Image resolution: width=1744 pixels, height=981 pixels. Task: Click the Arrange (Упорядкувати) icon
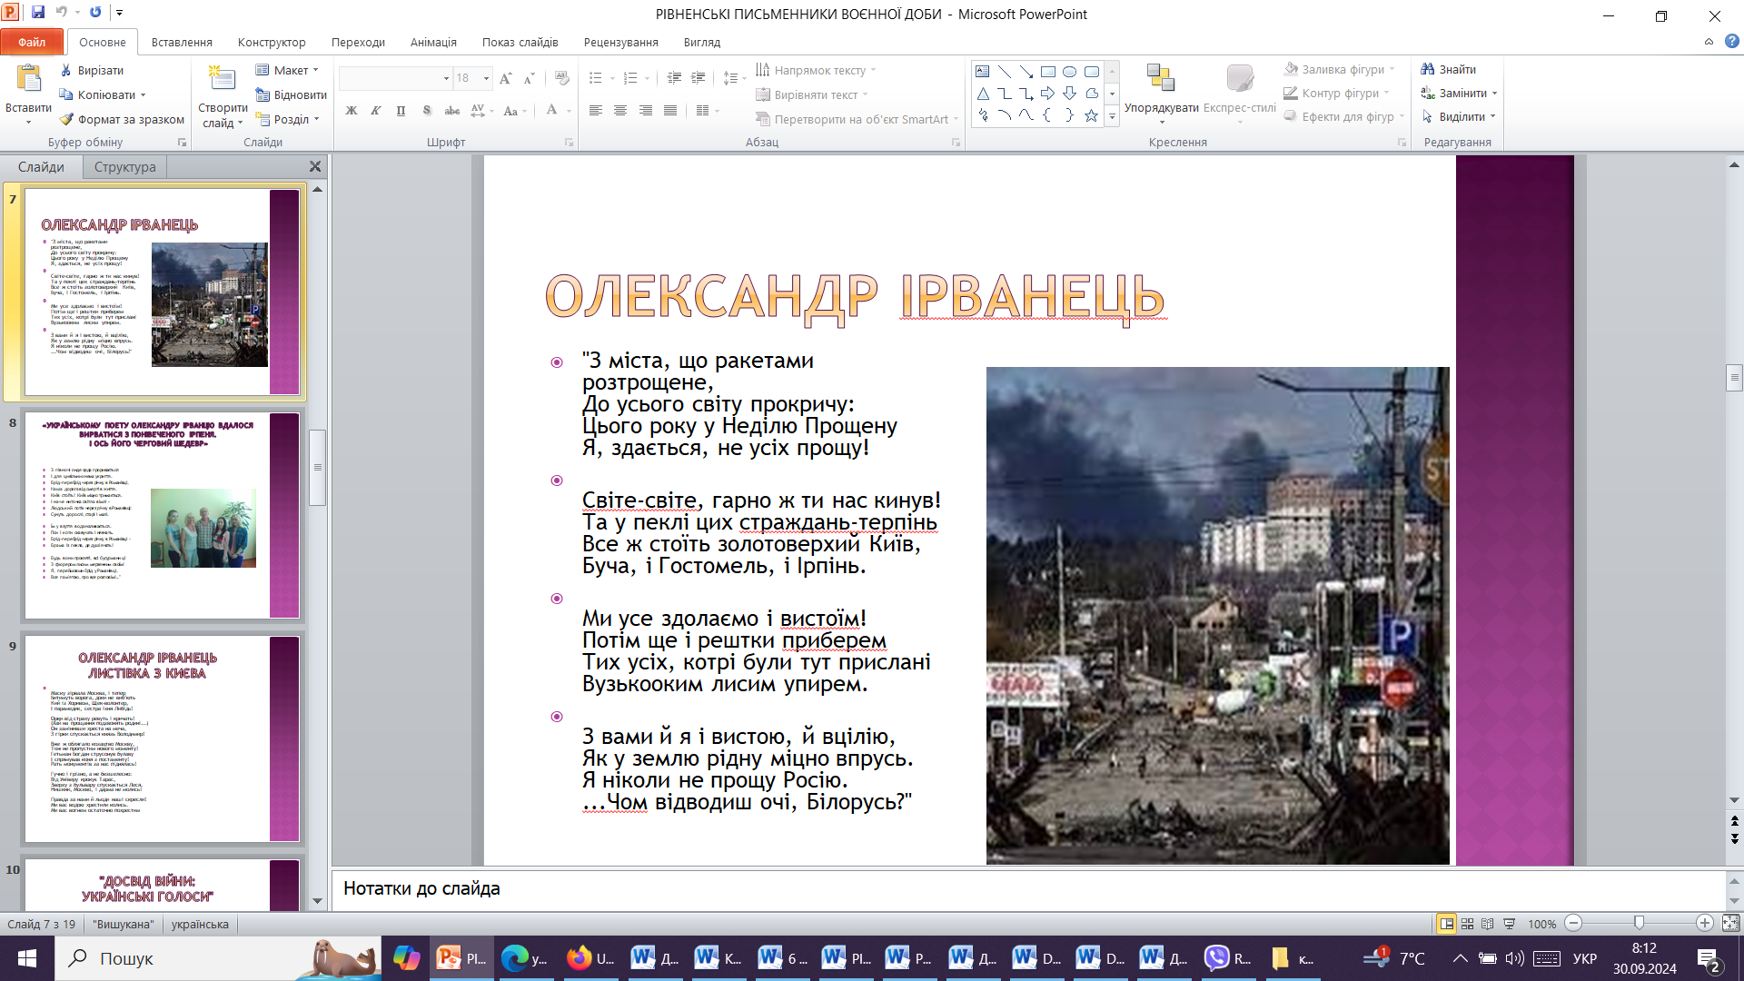coord(1161,78)
